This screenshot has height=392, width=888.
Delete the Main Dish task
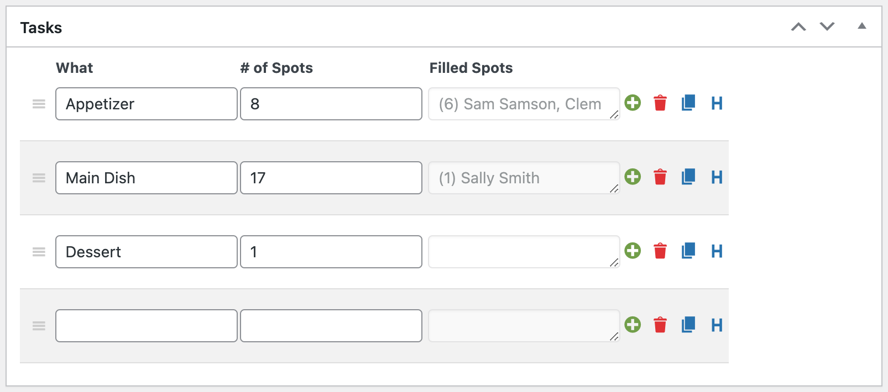tap(660, 177)
